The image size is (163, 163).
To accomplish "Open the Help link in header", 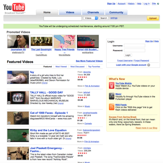I will pyautogui.click(x=139, y=4).
